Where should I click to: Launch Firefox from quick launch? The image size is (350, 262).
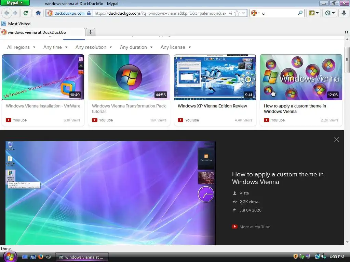click(x=41, y=257)
